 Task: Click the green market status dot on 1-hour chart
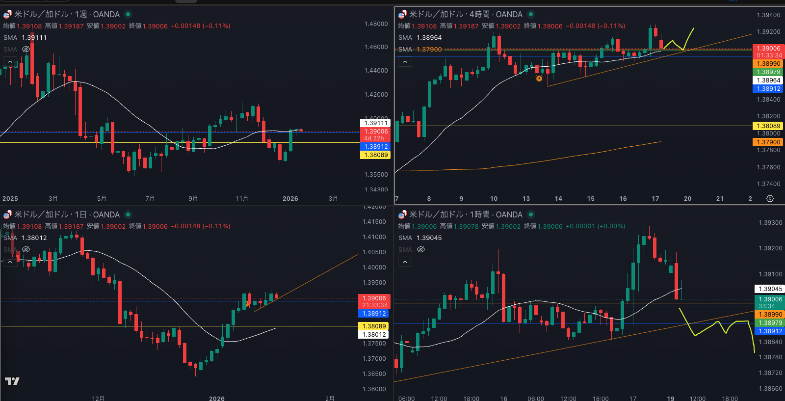(x=531, y=214)
